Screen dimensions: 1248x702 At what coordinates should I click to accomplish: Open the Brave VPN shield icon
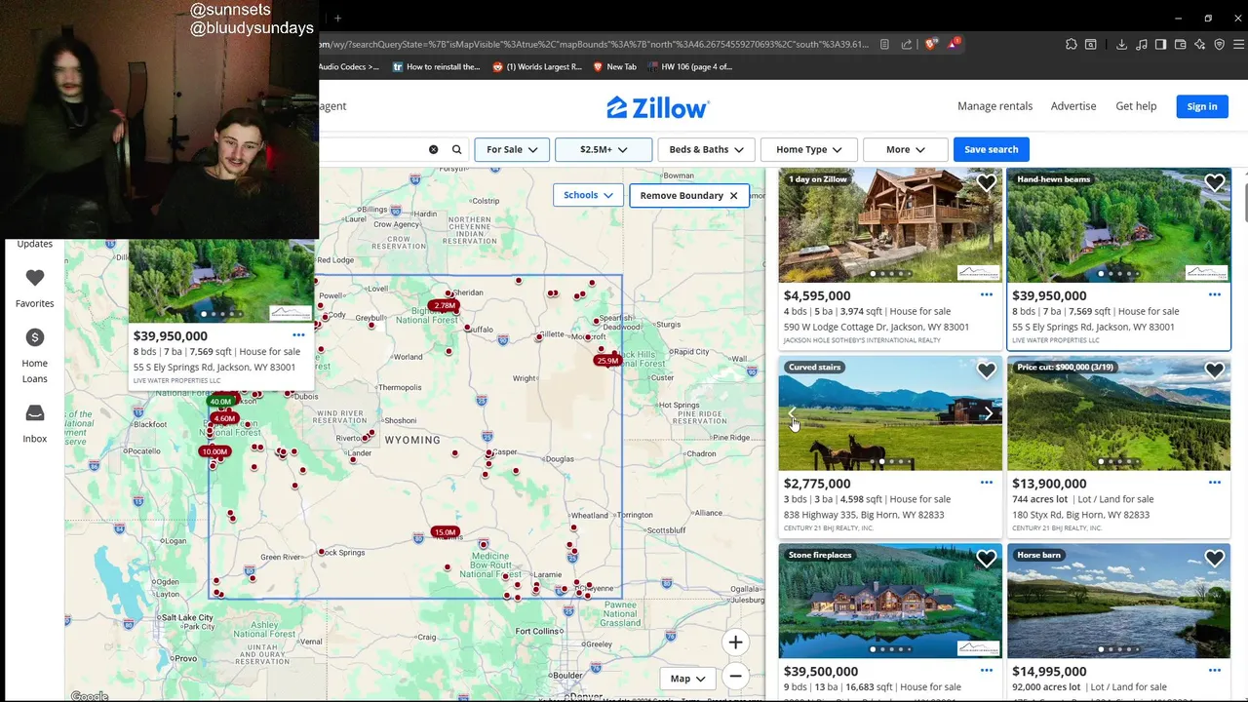coord(1219,44)
